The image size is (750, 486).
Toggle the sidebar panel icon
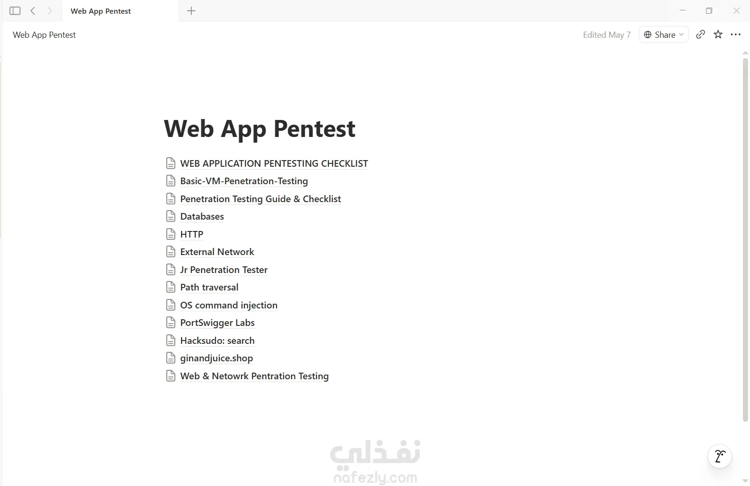pos(15,11)
